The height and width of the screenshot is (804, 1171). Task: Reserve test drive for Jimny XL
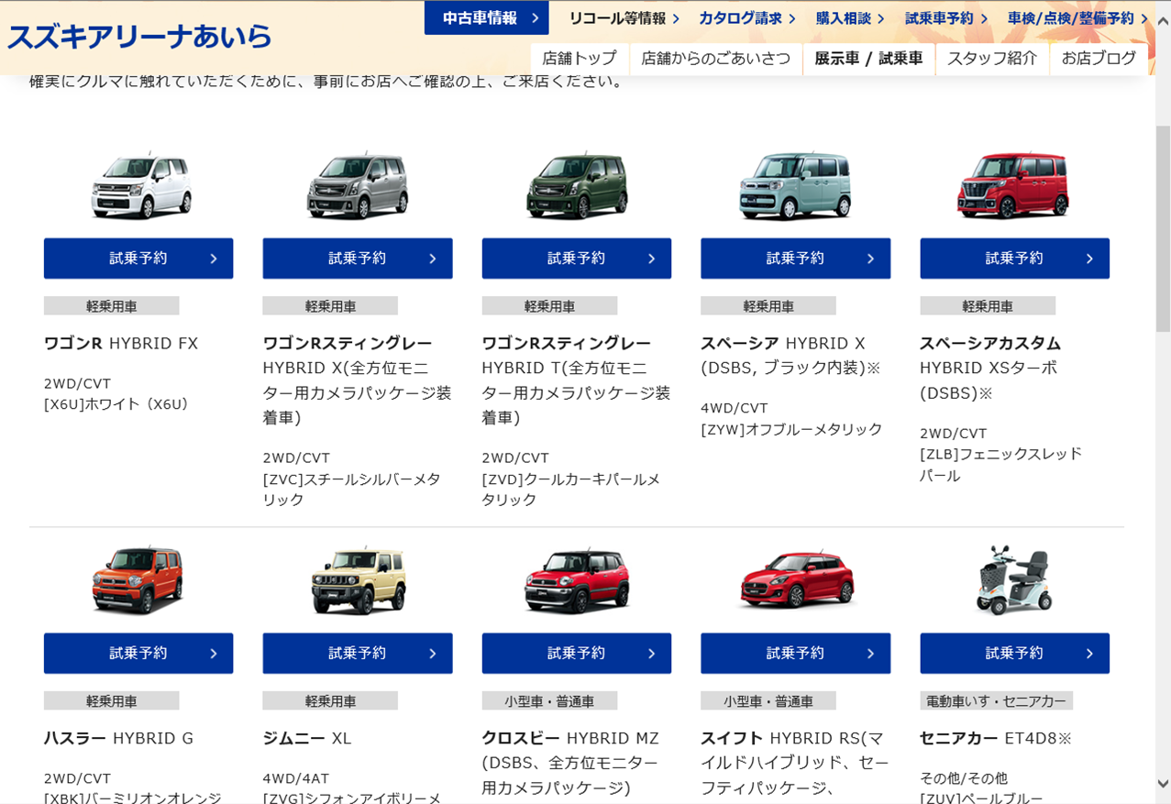pyautogui.click(x=358, y=654)
